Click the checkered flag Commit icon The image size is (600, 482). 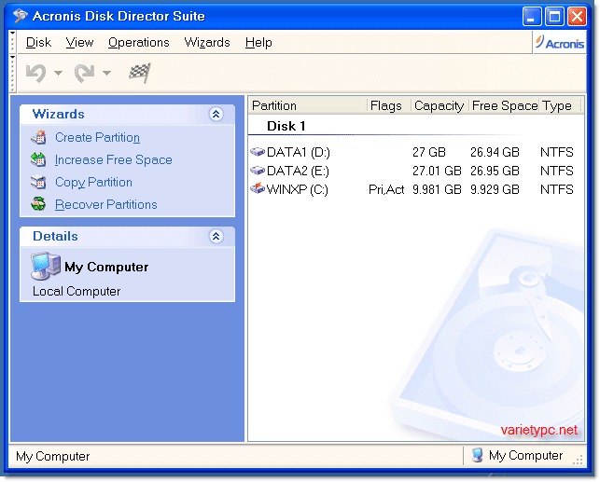139,72
